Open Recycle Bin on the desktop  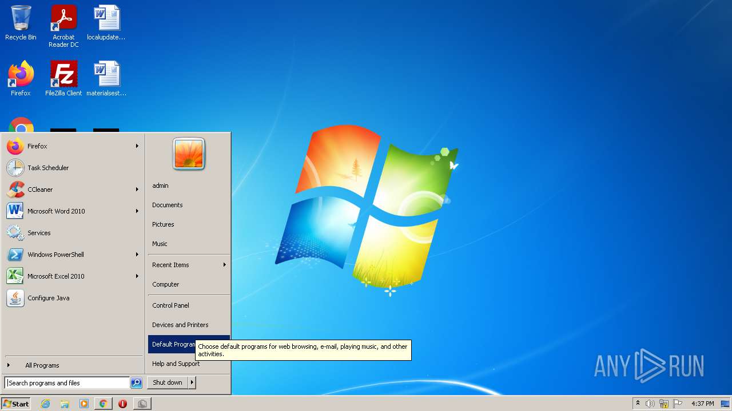pos(21,23)
